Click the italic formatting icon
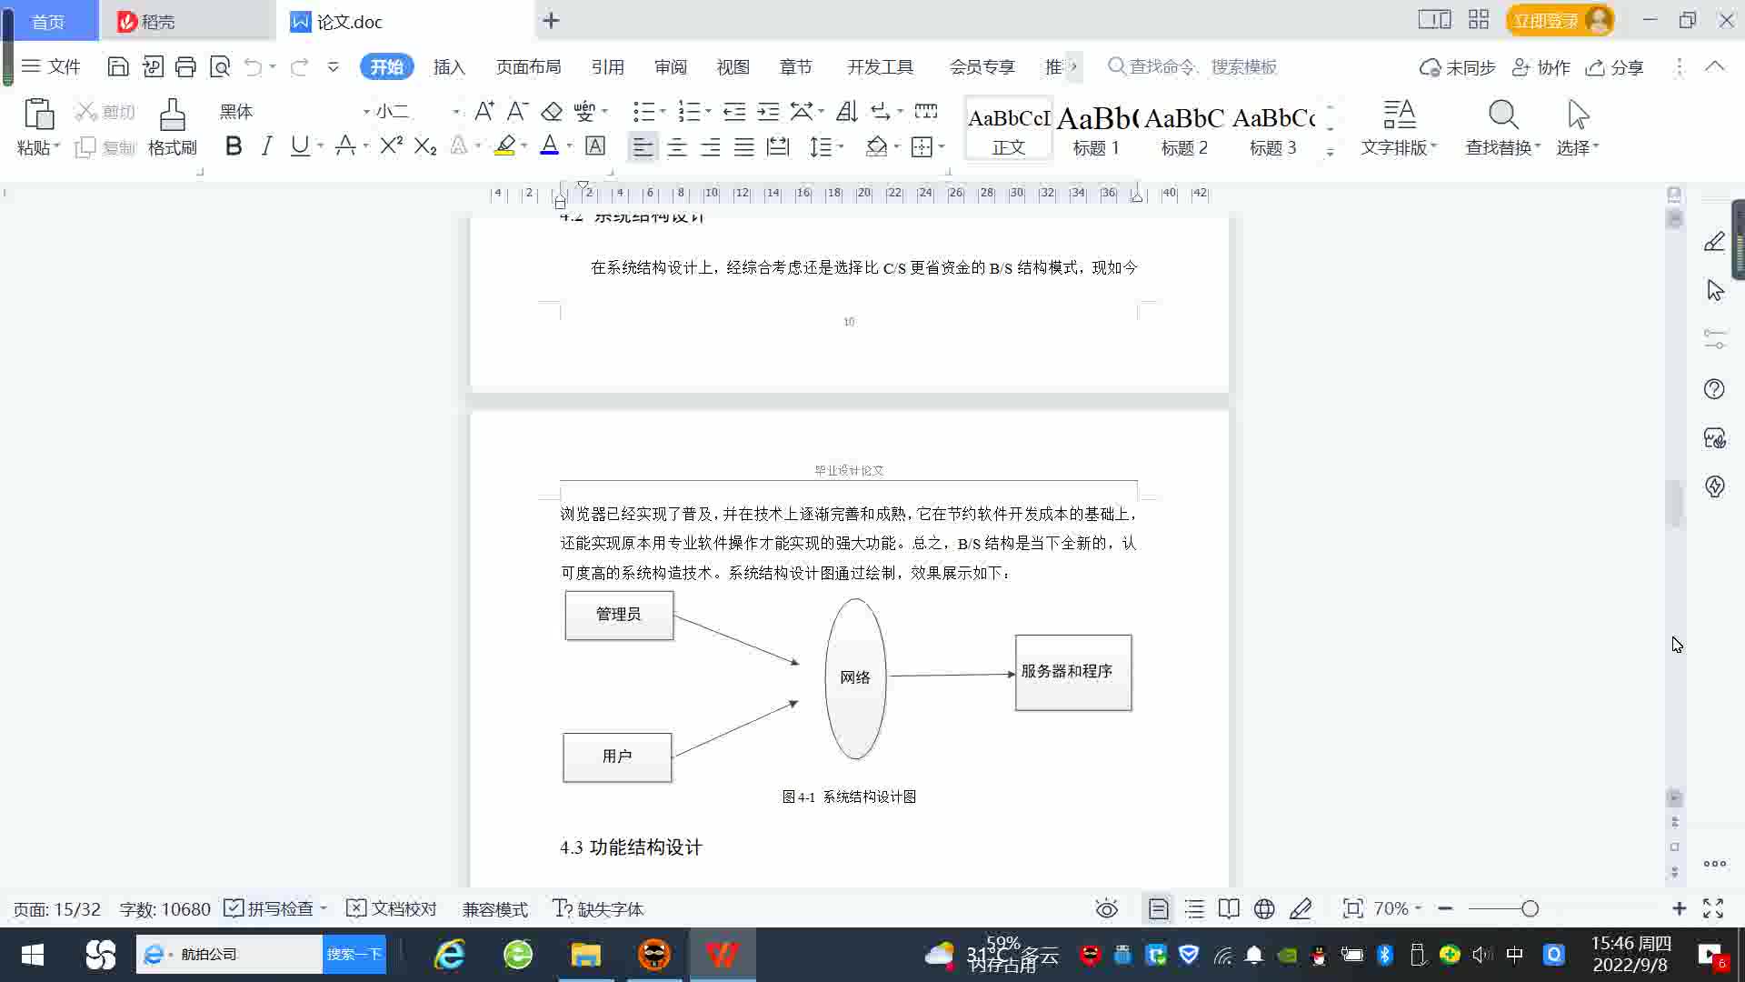Viewport: 1745px width, 982px height. pyautogui.click(x=266, y=146)
